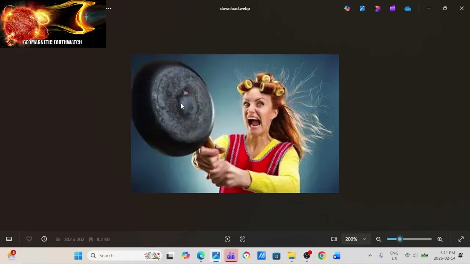Launch Microsoft Designer from the title bar

[x=377, y=8]
